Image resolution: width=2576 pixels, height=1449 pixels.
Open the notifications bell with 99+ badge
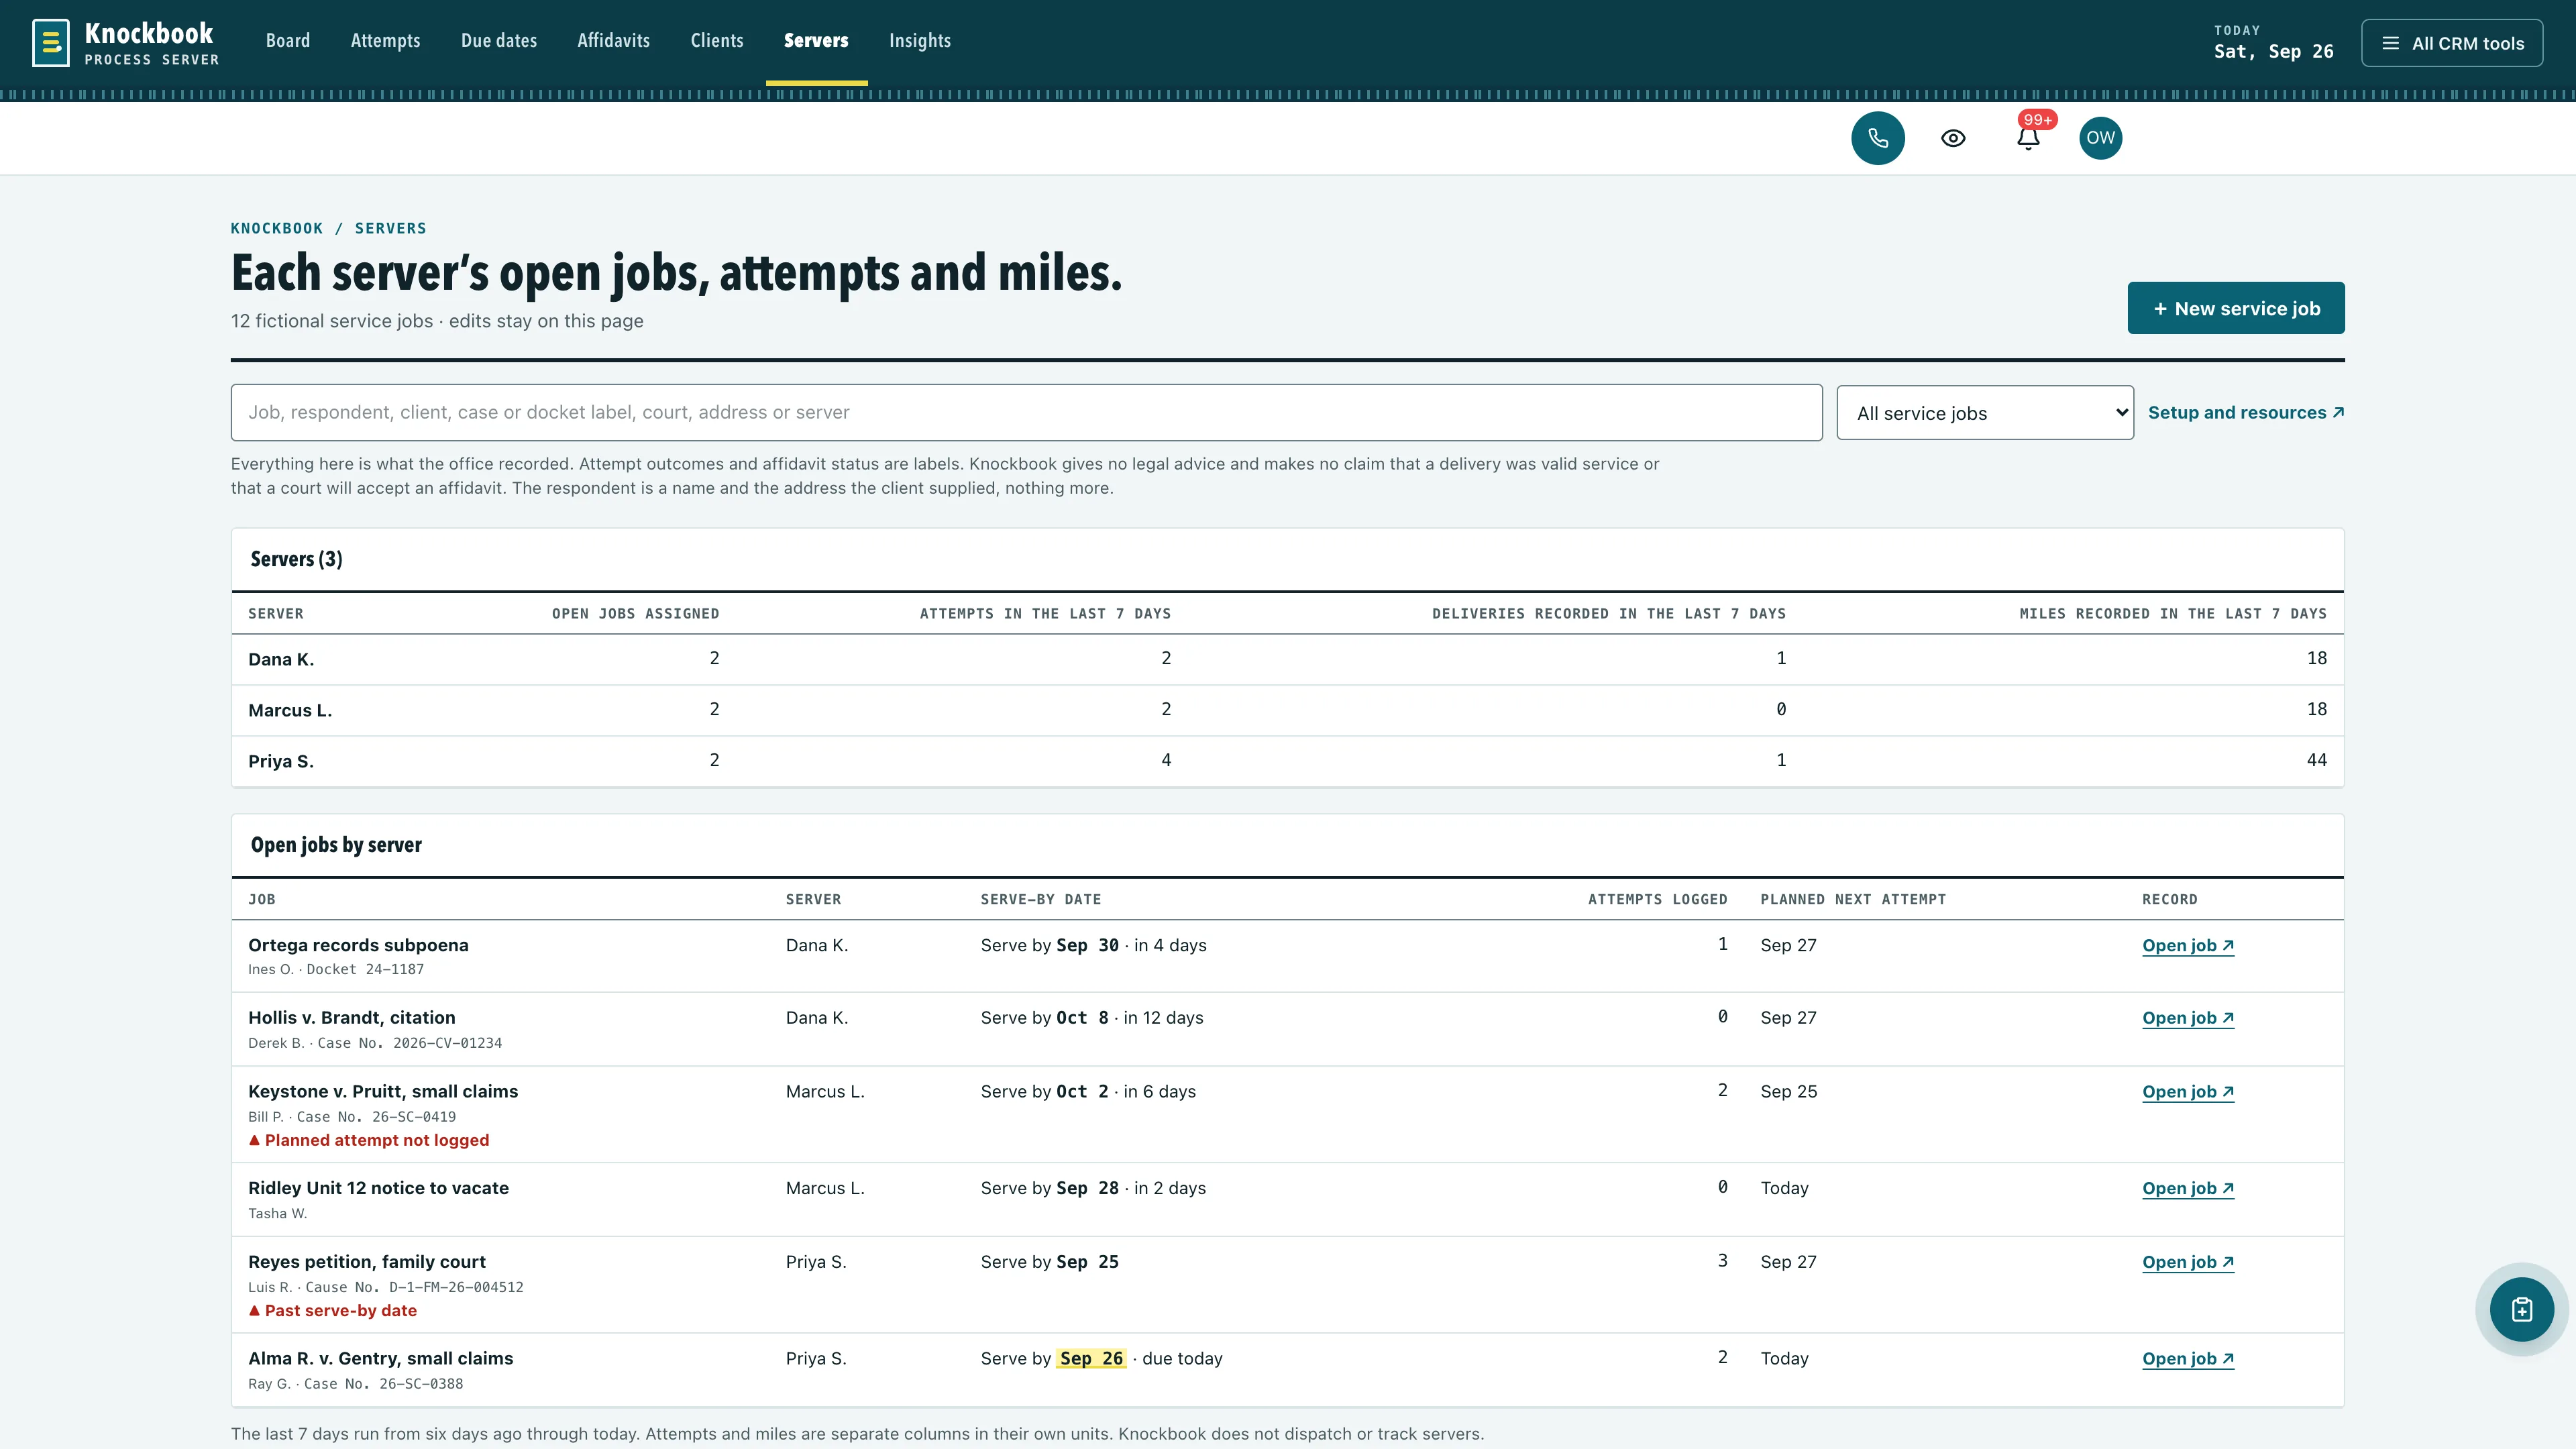click(2028, 138)
